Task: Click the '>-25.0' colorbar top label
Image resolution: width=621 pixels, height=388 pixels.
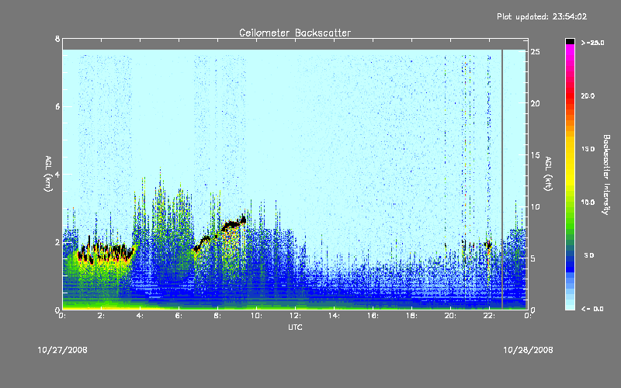Action: point(592,43)
